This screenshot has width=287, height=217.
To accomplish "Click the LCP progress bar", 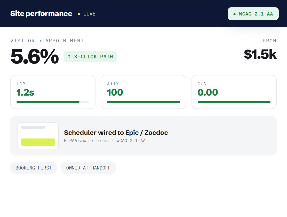I will pos(53,102).
